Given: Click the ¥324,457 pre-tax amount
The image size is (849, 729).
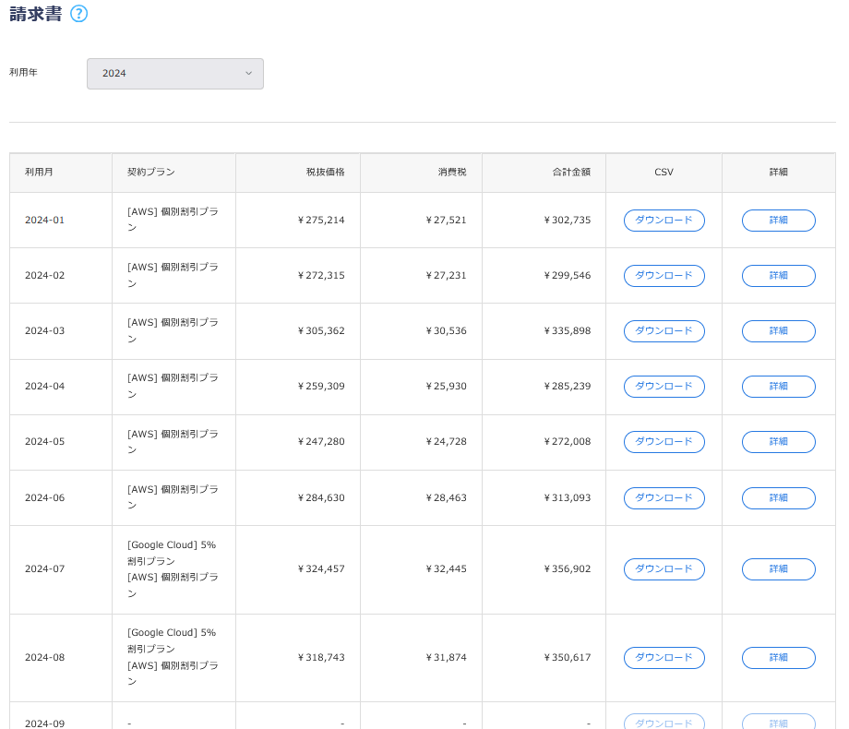Looking at the screenshot, I should [321, 568].
